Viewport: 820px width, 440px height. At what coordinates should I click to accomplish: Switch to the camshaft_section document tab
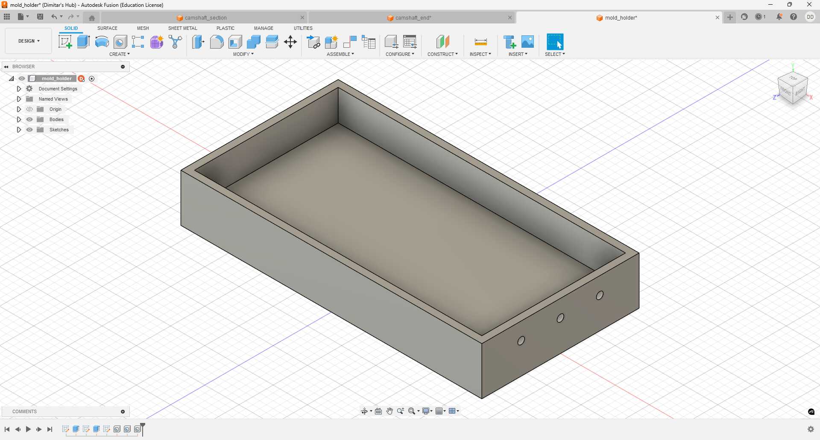click(x=205, y=17)
